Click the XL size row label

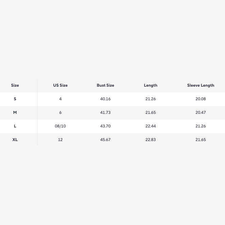(15, 140)
